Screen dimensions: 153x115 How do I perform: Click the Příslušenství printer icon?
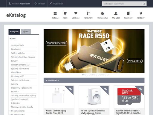(x=102, y=13)
